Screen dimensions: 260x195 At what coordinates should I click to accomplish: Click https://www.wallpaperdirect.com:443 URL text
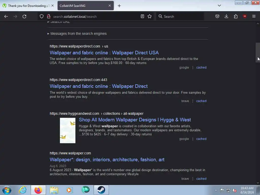78,80
